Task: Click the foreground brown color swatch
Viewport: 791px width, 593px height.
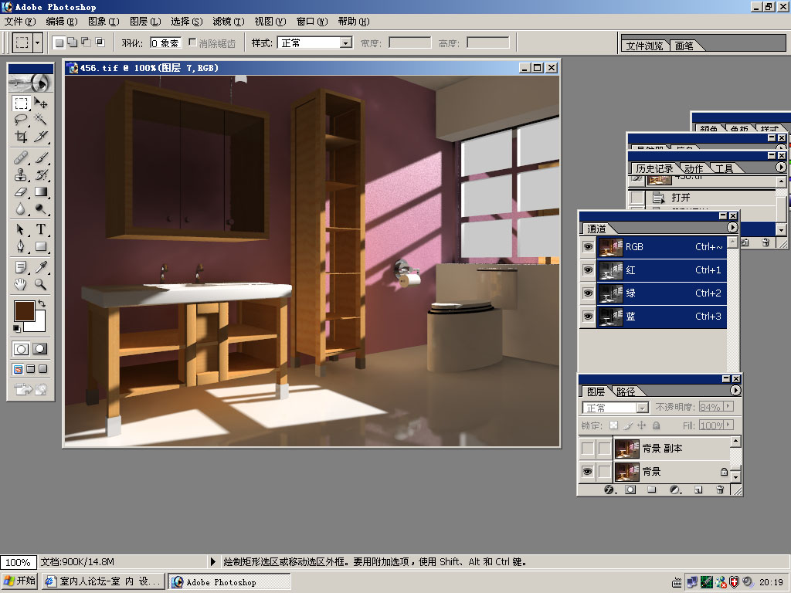Action: [x=24, y=310]
